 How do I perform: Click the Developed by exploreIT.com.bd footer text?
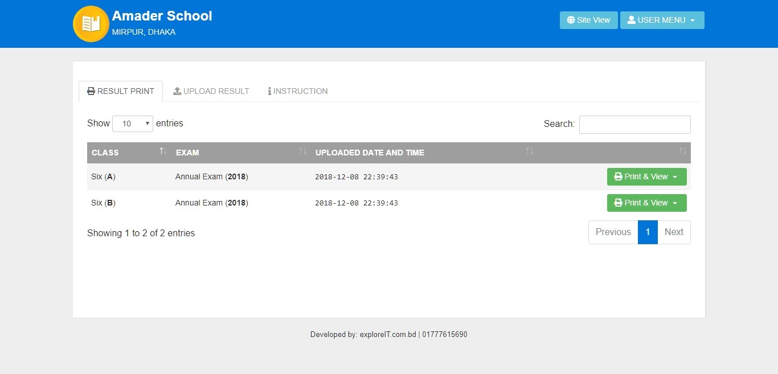coord(389,335)
